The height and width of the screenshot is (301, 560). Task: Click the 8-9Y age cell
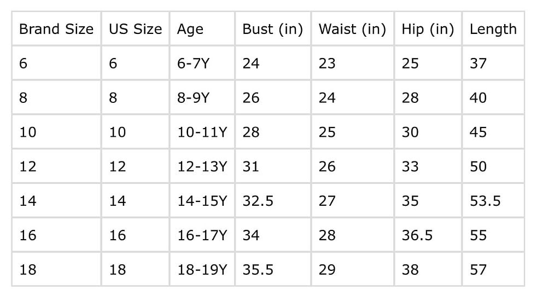coord(202,97)
